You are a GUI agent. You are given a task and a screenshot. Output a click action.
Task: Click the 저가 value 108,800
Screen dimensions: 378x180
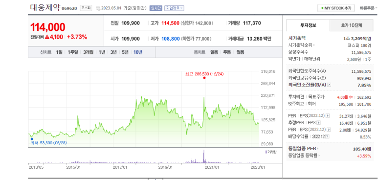point(171,39)
